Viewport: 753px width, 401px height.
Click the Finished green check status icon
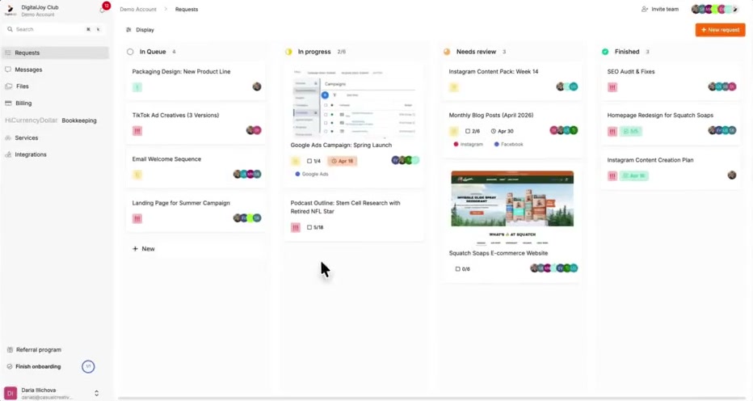605,52
